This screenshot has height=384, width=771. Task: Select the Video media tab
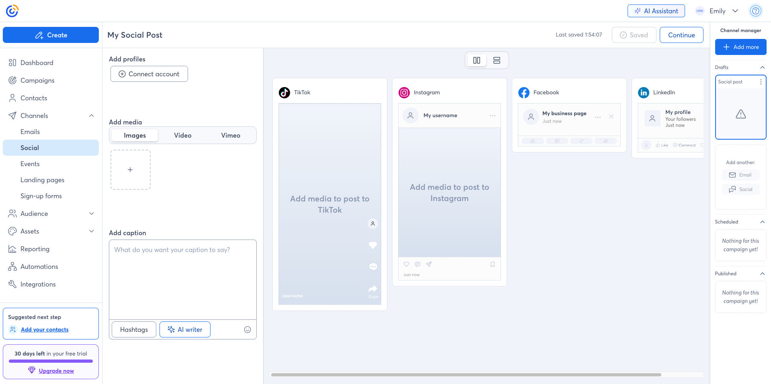coord(182,136)
